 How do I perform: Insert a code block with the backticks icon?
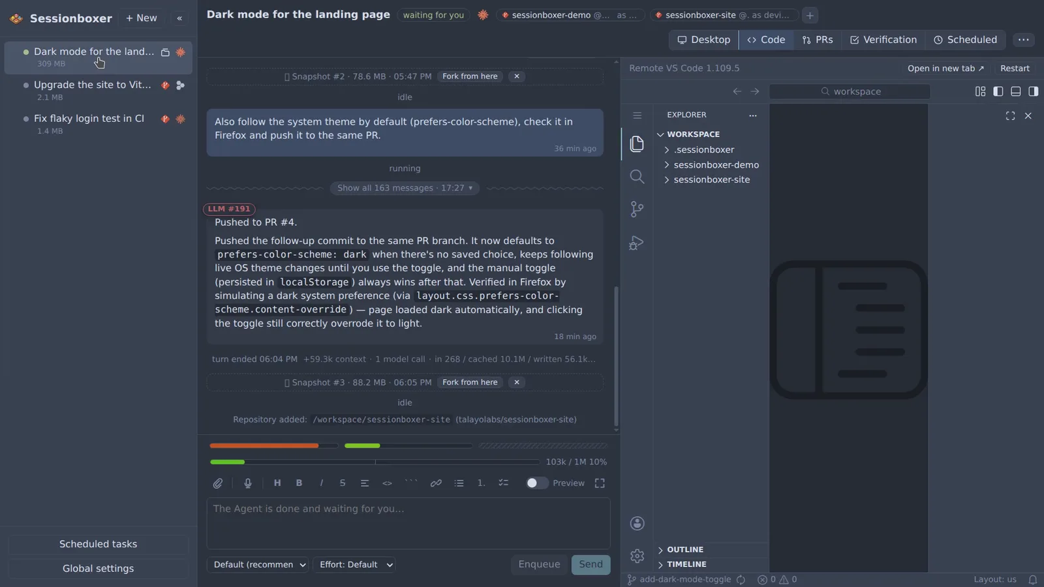411,483
